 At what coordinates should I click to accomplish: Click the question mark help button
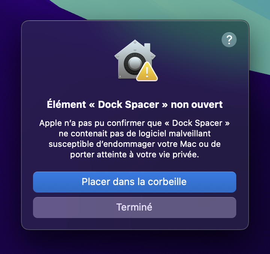click(229, 39)
